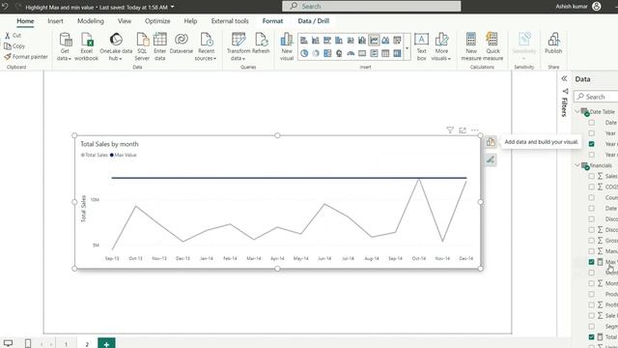Choose the line chart visual in gallery
The image size is (618, 348).
374,40
